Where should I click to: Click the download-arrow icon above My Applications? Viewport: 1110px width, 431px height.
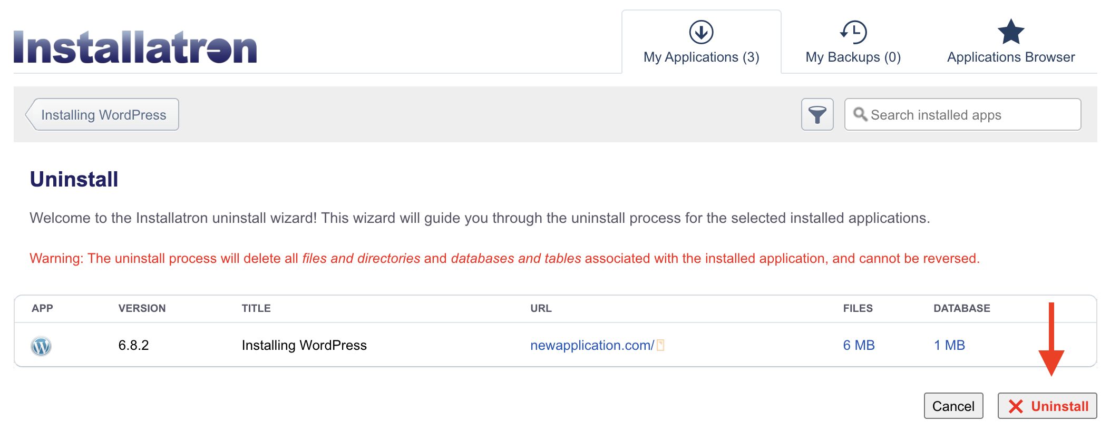pyautogui.click(x=701, y=32)
